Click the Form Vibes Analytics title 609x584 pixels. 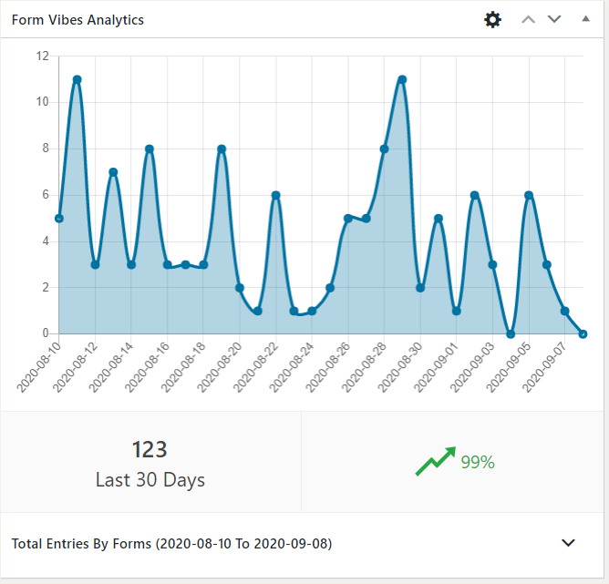click(77, 20)
